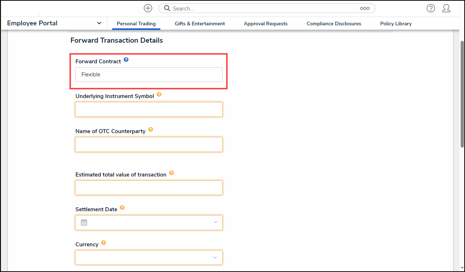
Task: Click the Settlement Date help icon
Action: click(122, 208)
